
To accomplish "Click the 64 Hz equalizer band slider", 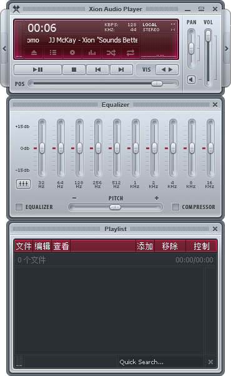I will 61,148.
